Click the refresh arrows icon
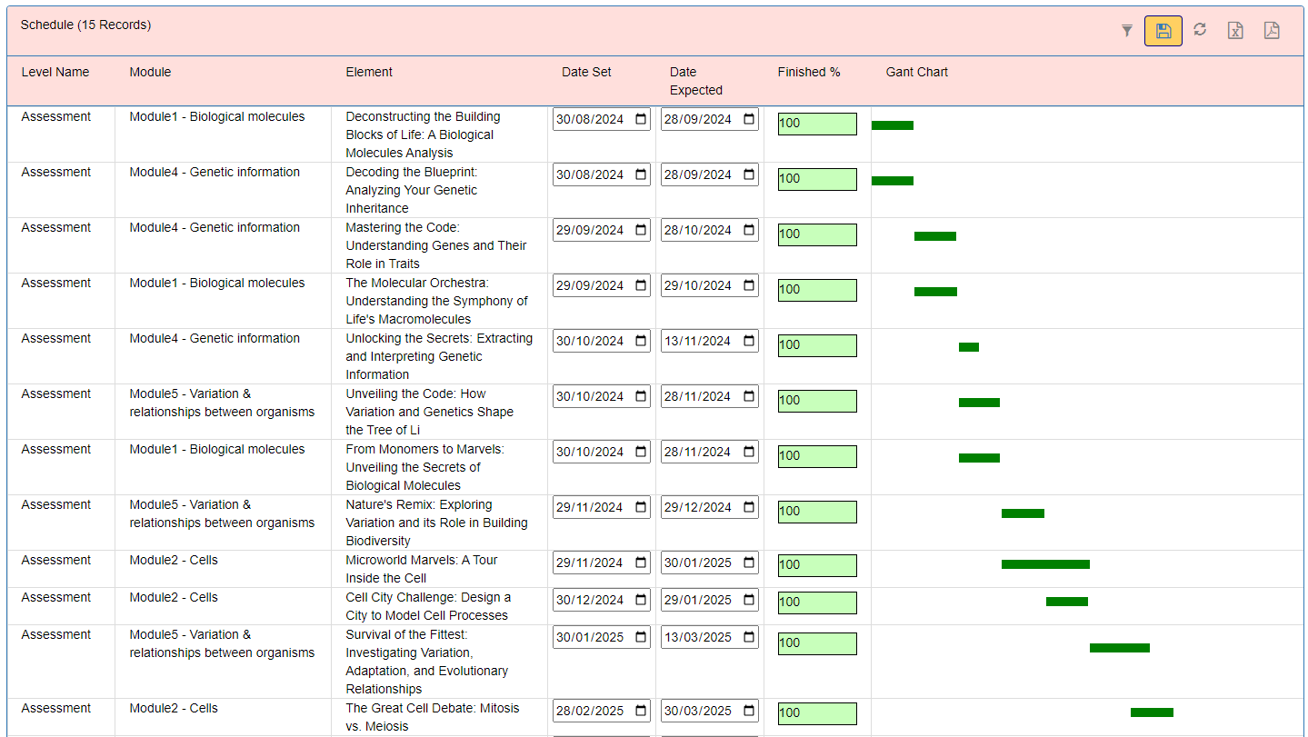This screenshot has height=737, width=1308. click(x=1200, y=30)
